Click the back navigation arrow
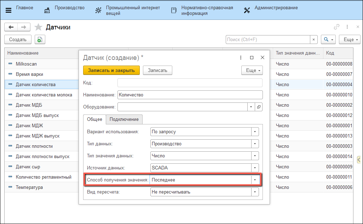Screen dimensions: 363x224 click(11, 27)
